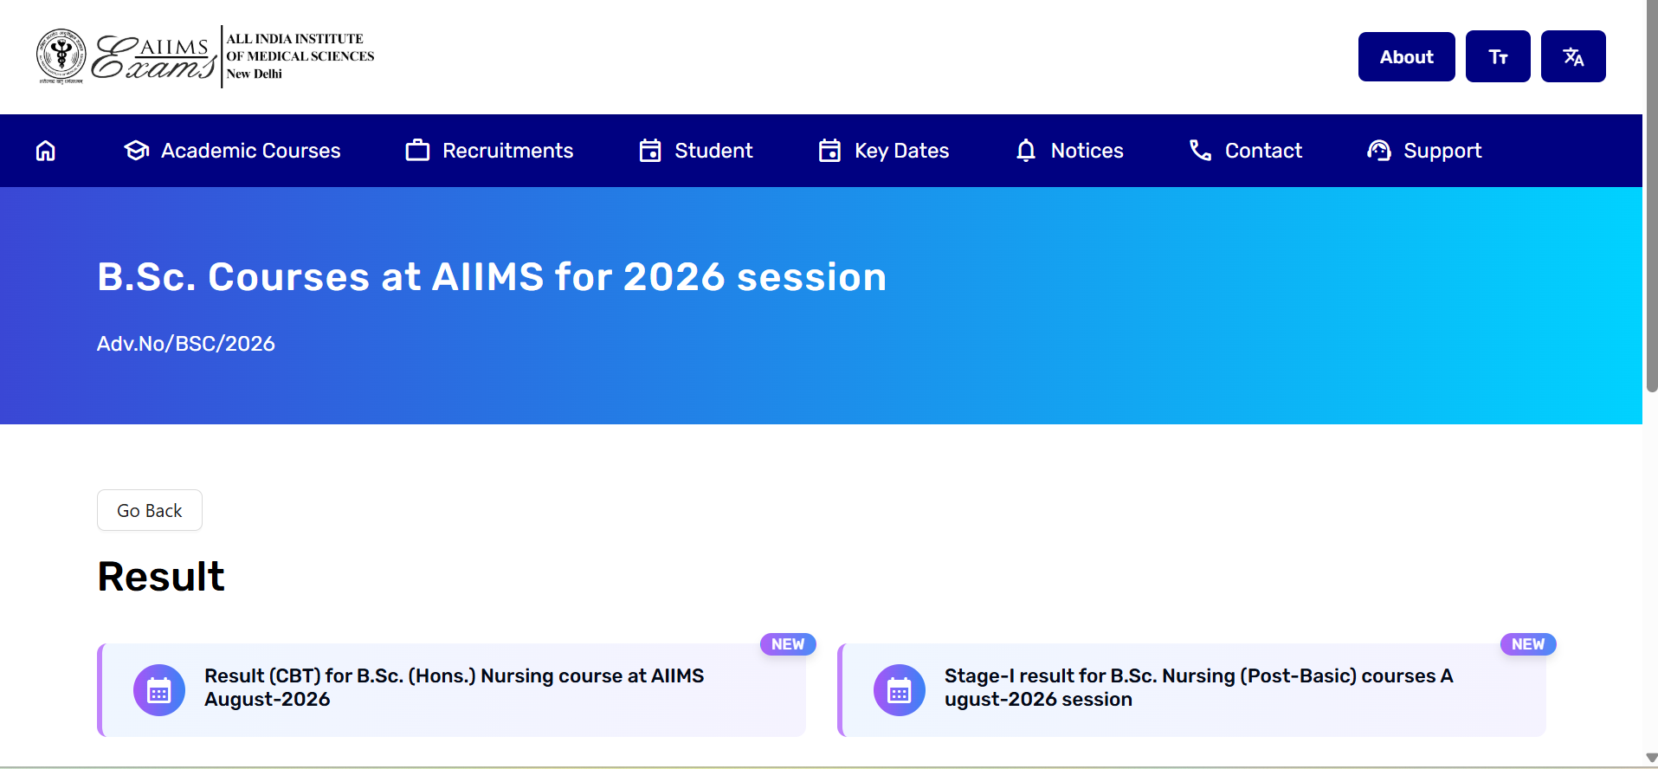The image size is (1658, 769).
Task: Click the 'B.Sc. Courses at AIIMS for 2026 session' heading
Action: tap(492, 277)
